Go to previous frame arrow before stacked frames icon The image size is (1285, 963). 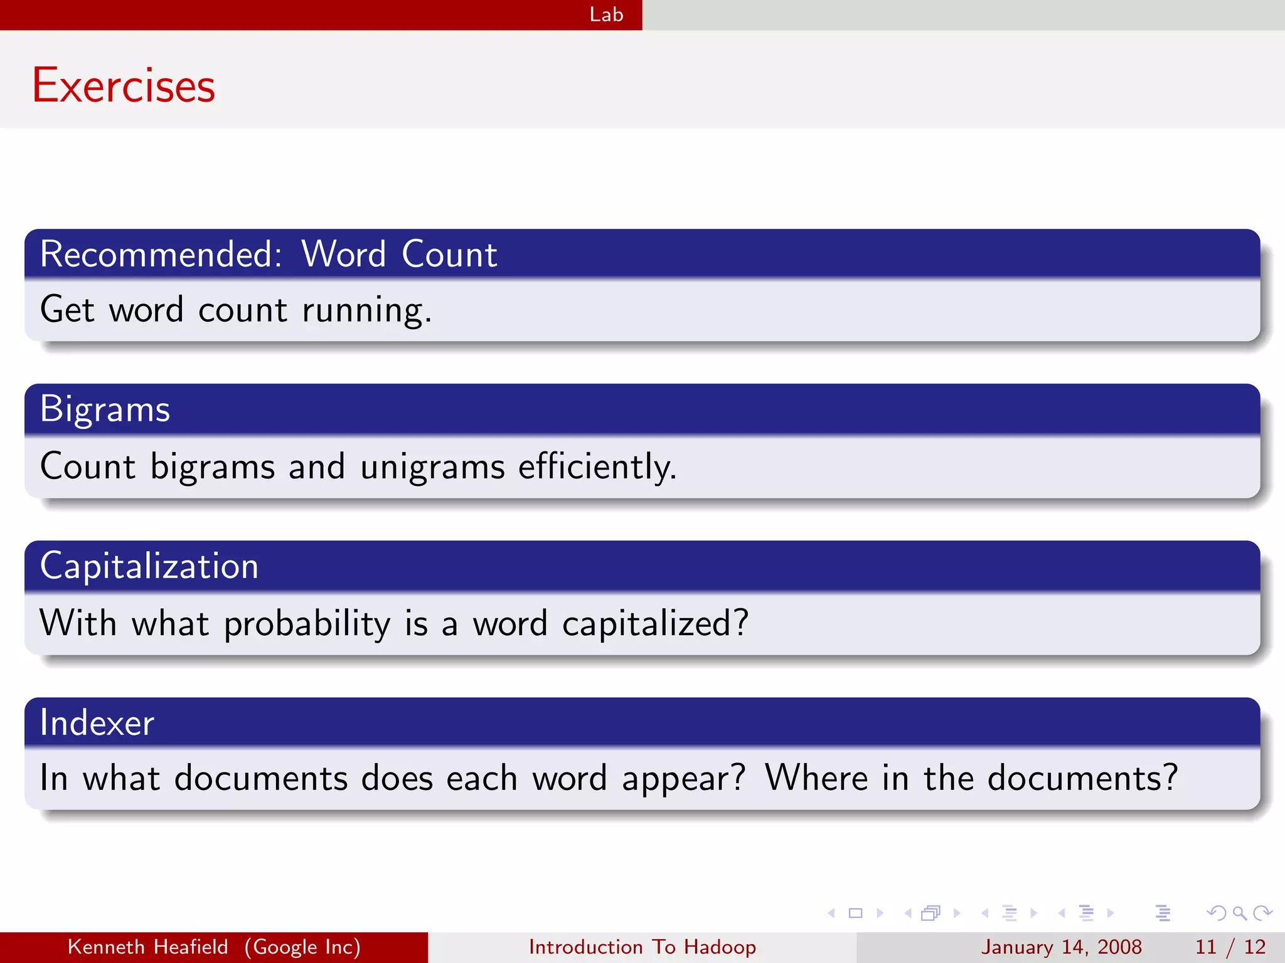(x=908, y=913)
